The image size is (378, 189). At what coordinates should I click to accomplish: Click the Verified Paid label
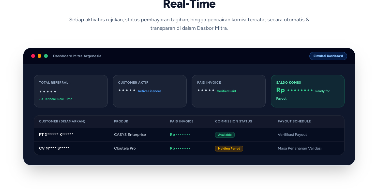tap(226, 91)
